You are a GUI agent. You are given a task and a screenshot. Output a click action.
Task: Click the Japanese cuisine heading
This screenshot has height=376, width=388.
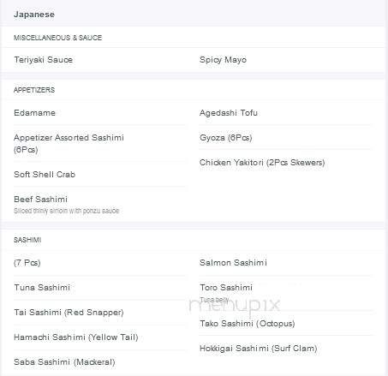(34, 15)
